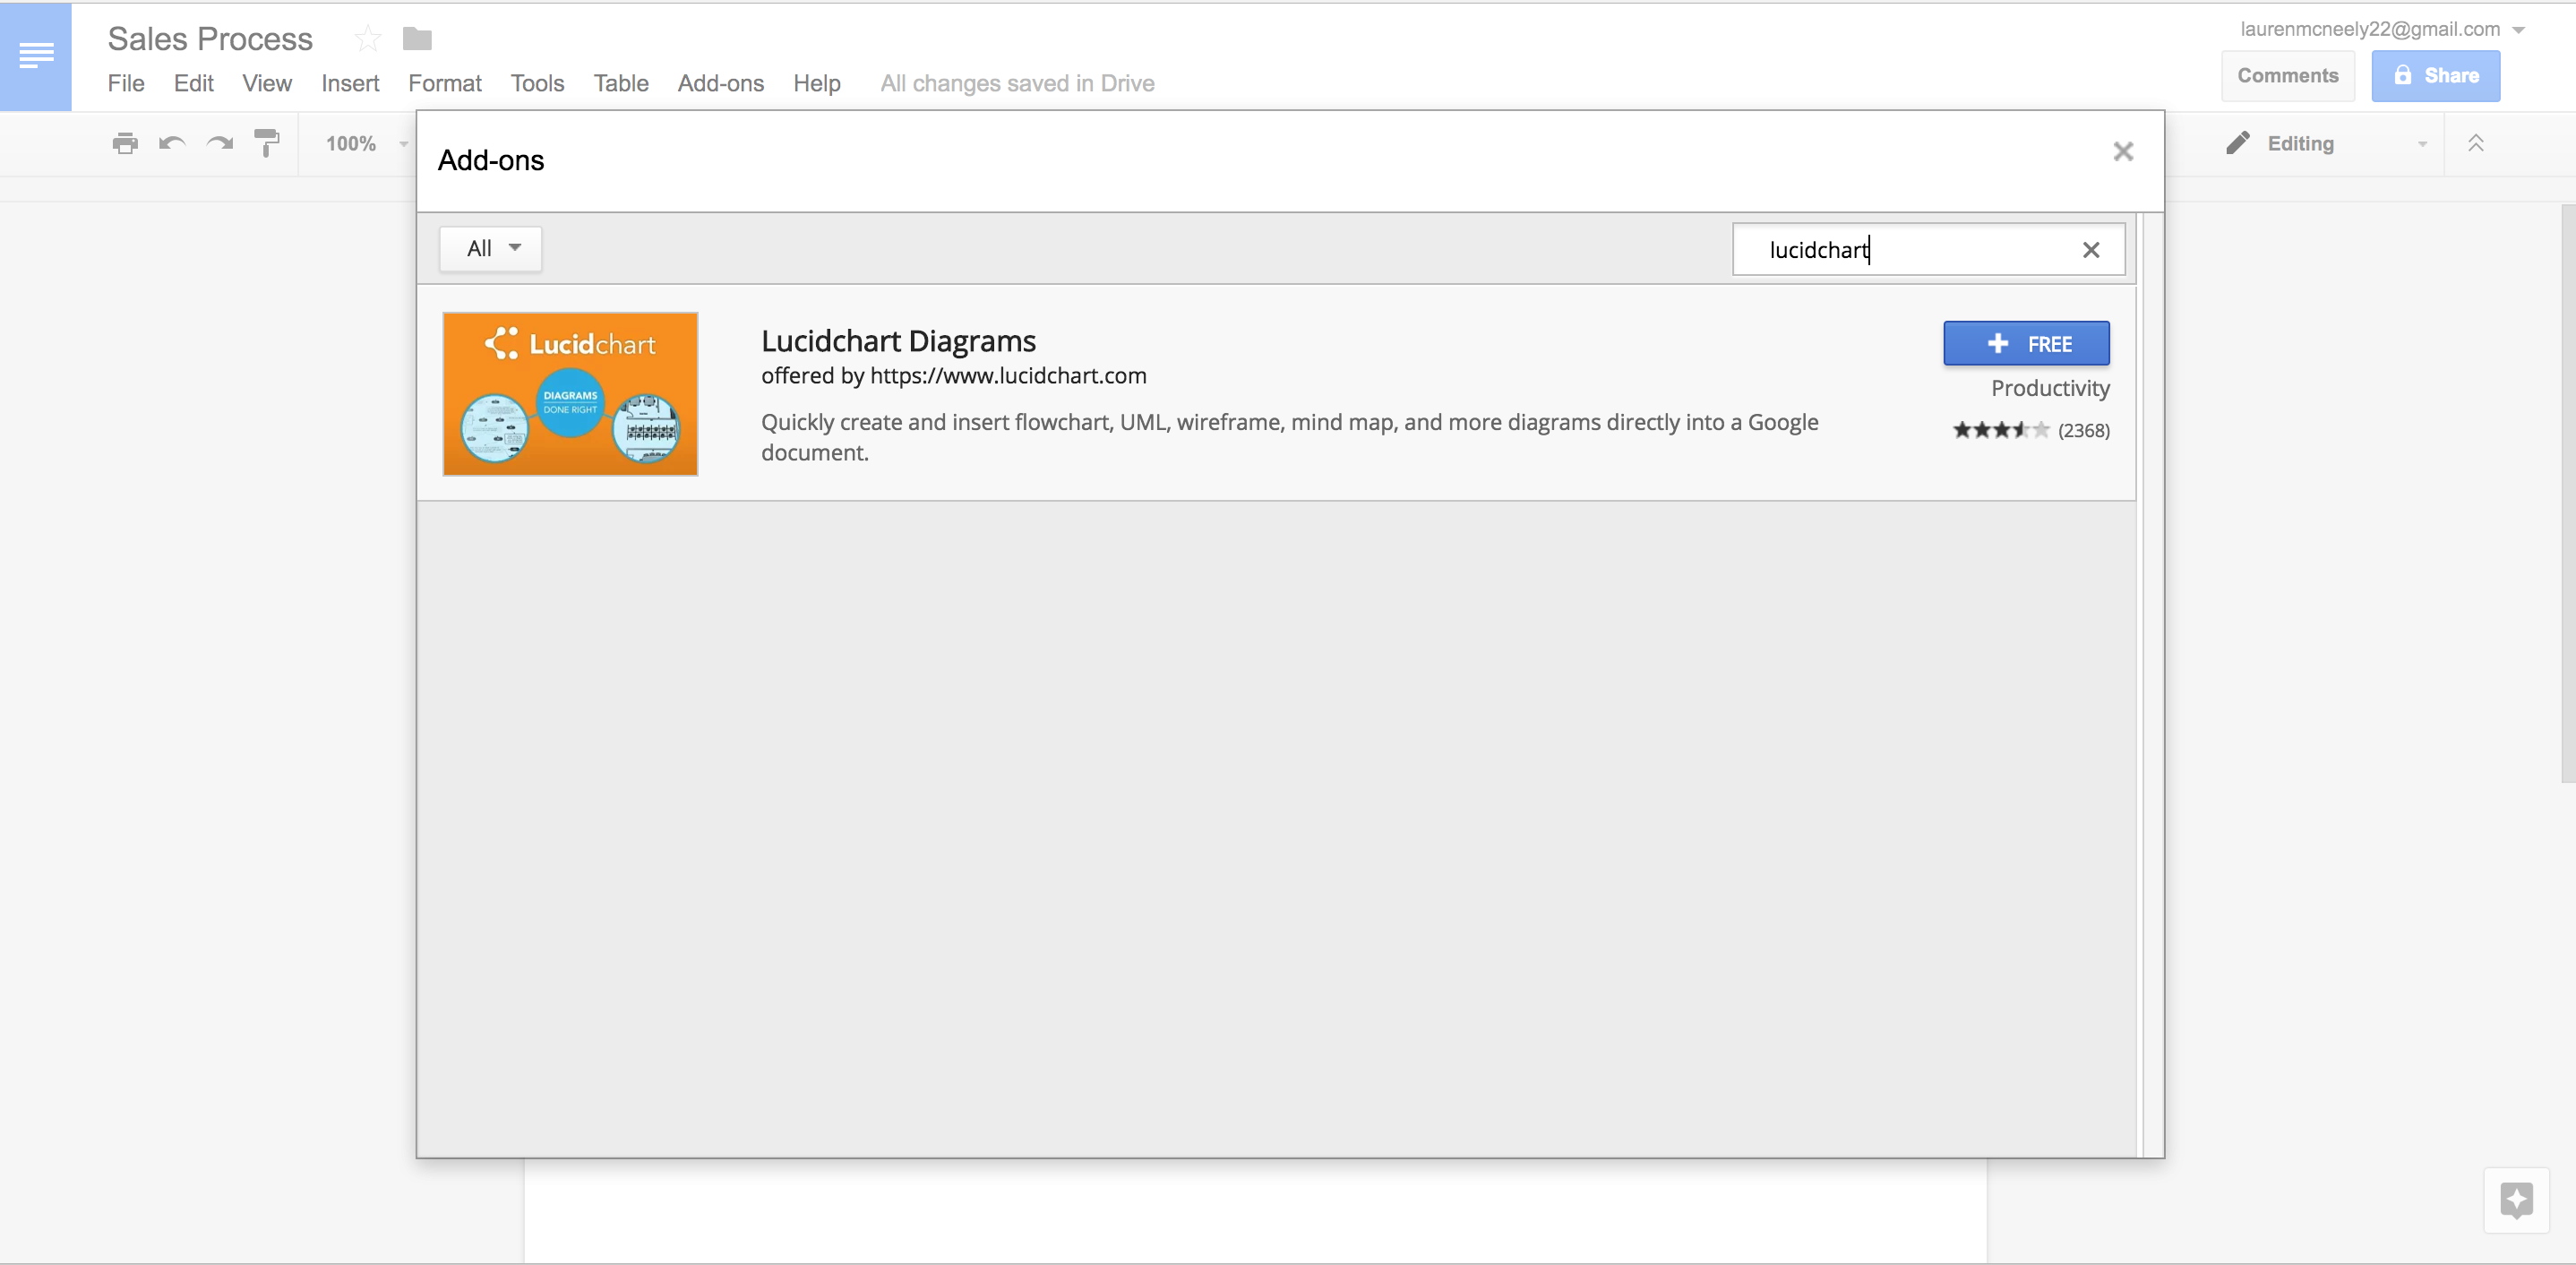Open the Format menu in menu bar

click(442, 81)
